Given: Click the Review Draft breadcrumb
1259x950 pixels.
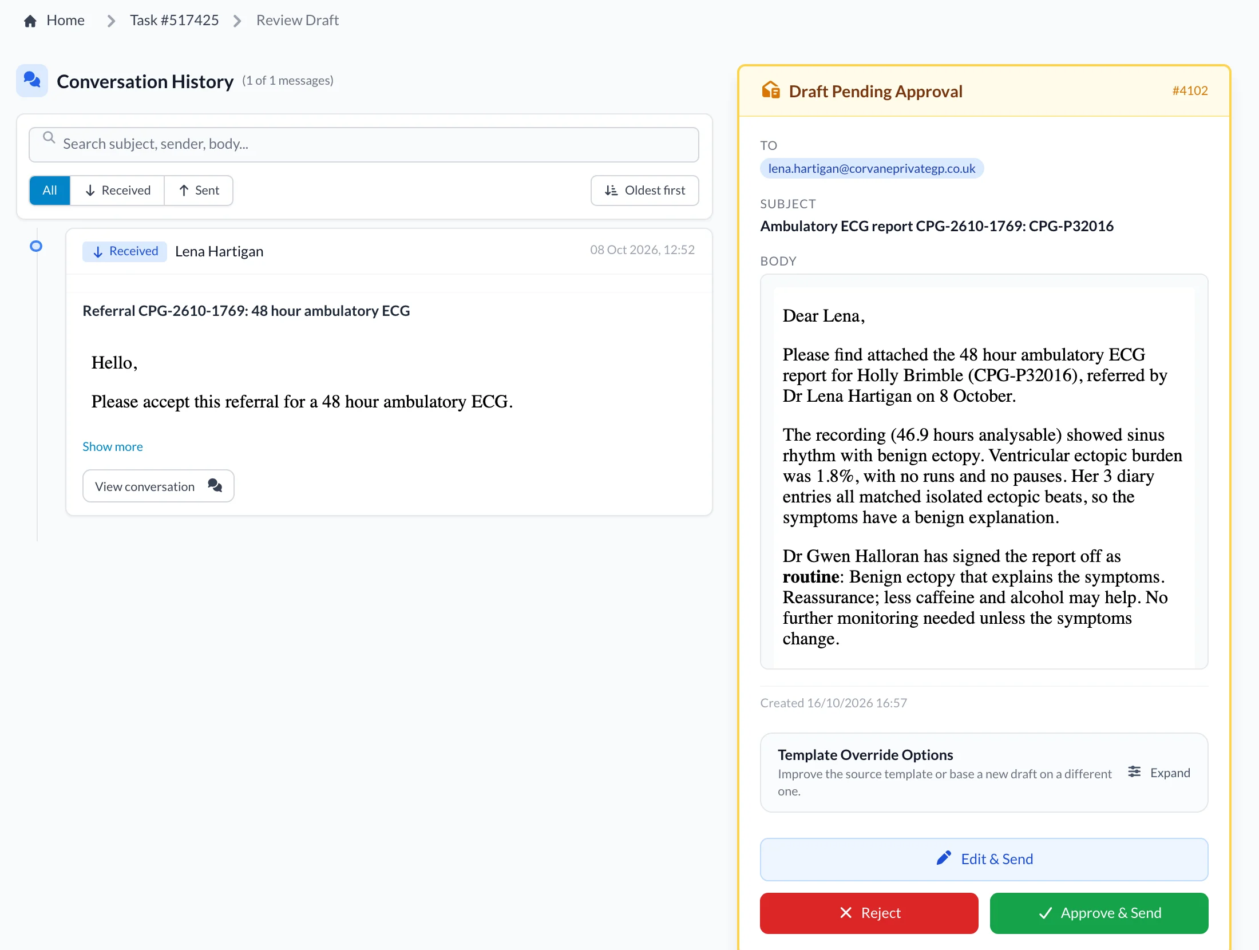Looking at the screenshot, I should [298, 21].
